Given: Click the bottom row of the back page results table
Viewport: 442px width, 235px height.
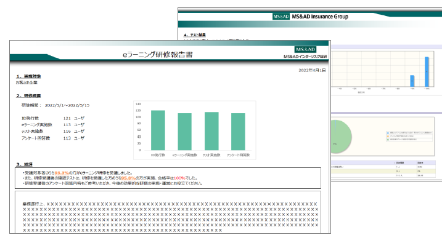Looking at the screenshot, I should pyautogui.click(x=383, y=175).
